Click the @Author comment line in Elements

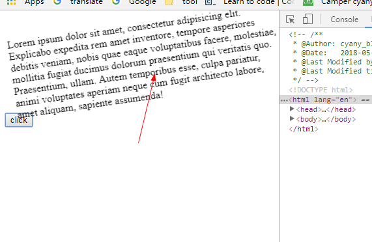pos(332,44)
